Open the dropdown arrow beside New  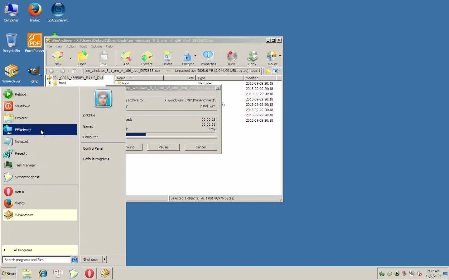(x=70, y=58)
